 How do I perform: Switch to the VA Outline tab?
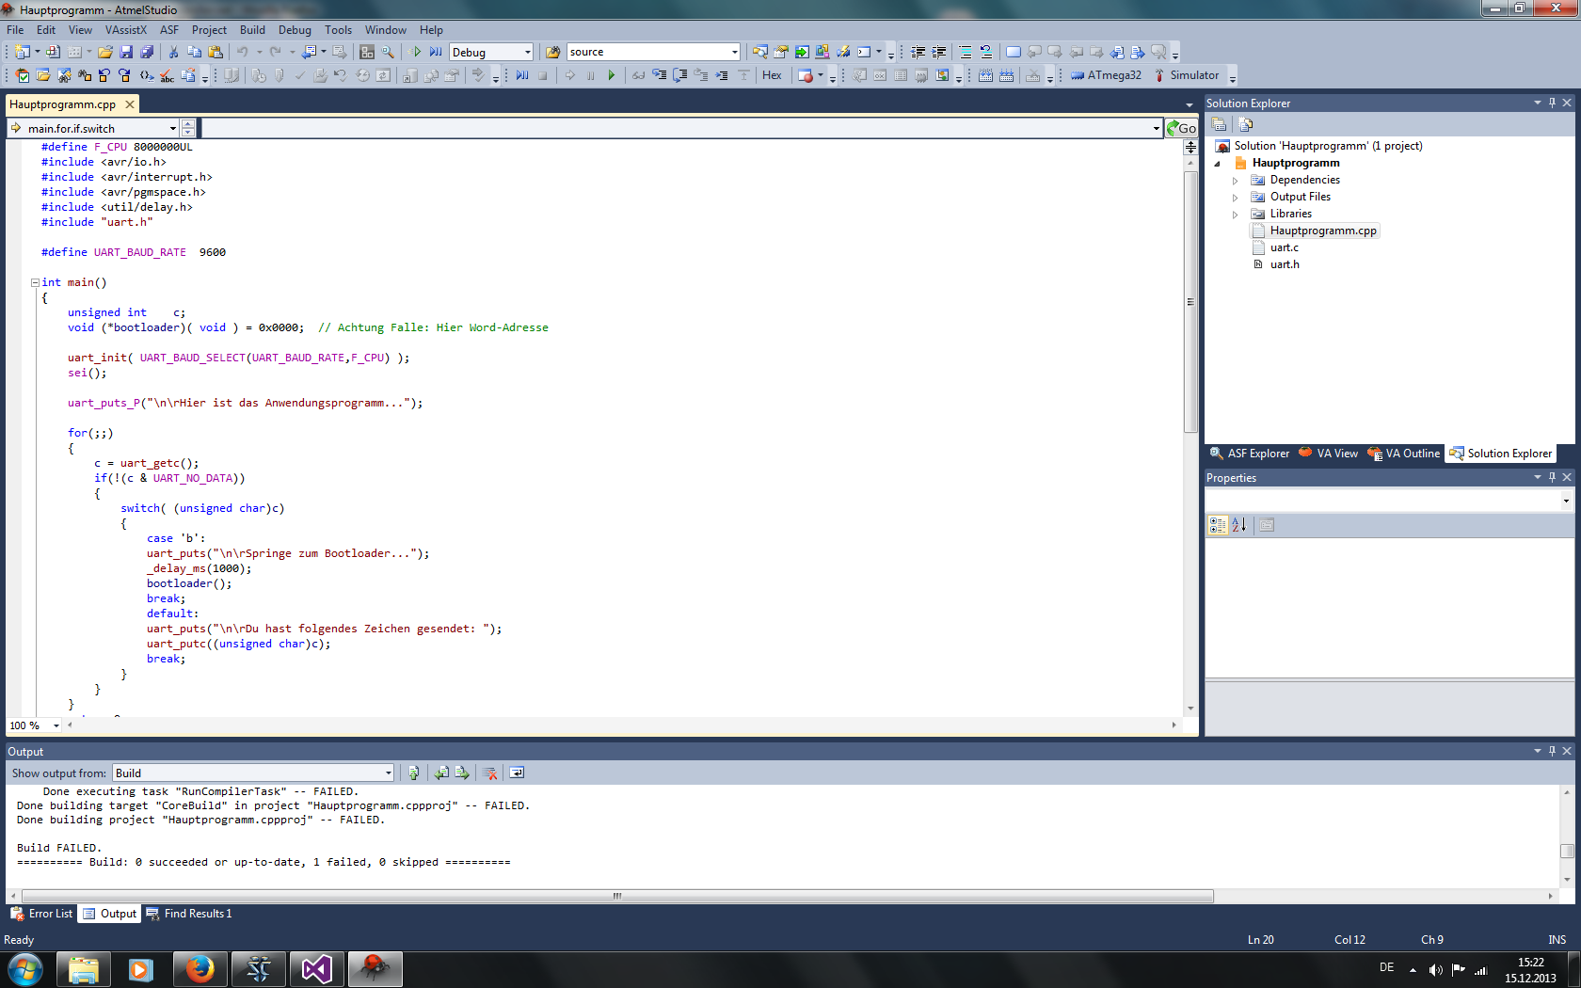click(1404, 454)
